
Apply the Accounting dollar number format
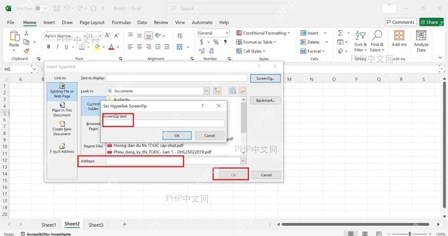coord(202,42)
